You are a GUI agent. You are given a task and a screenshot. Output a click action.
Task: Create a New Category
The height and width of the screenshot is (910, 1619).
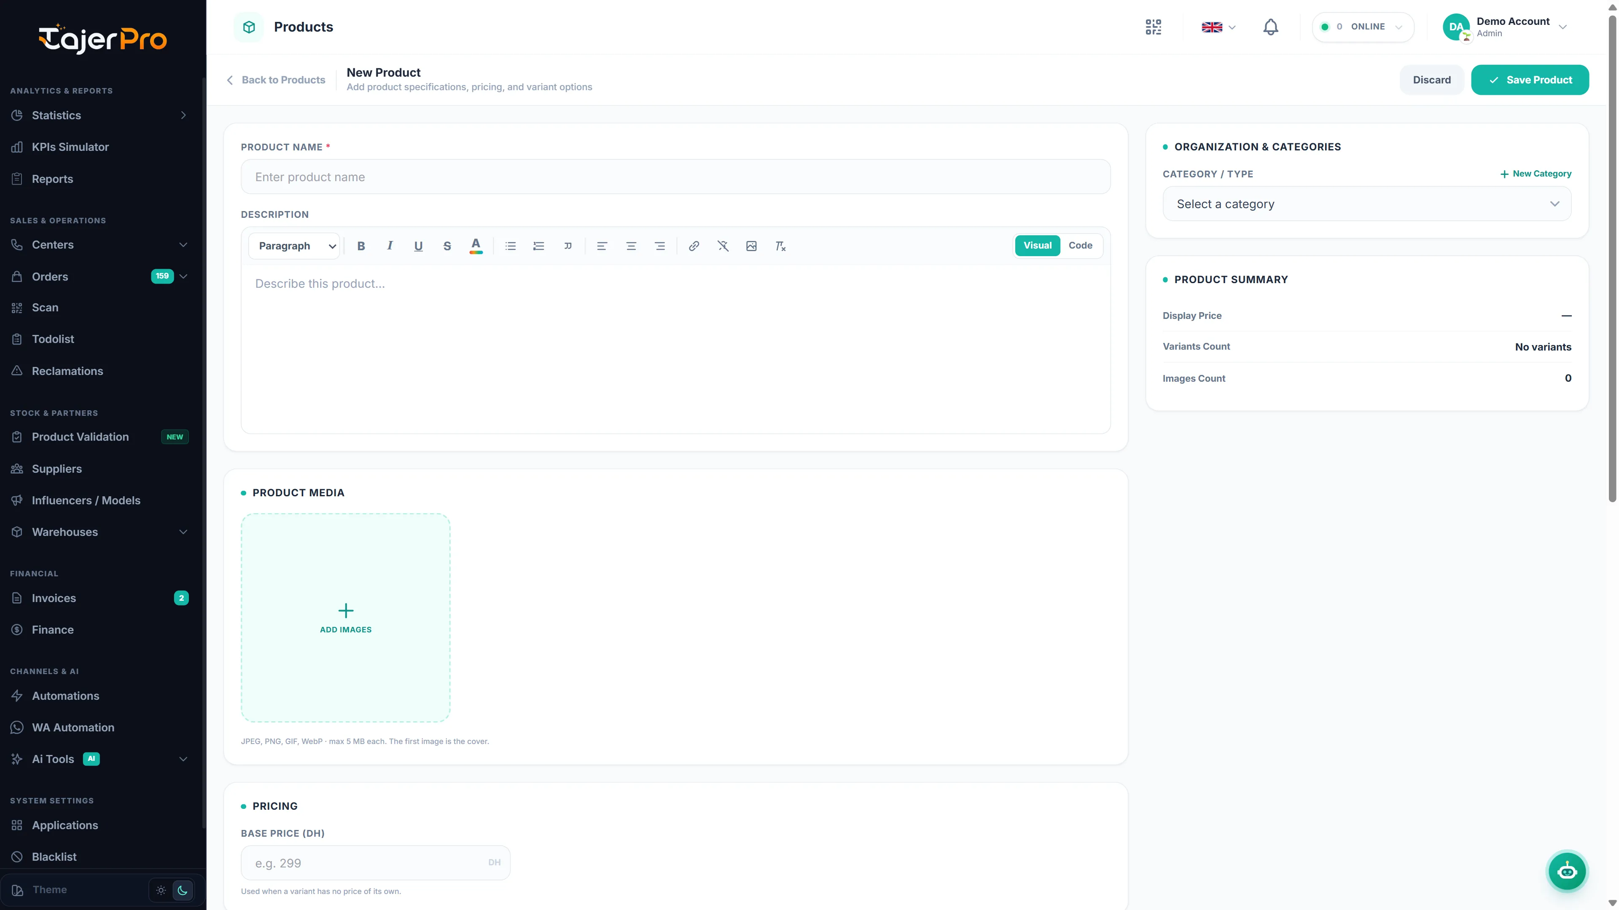point(1536,173)
